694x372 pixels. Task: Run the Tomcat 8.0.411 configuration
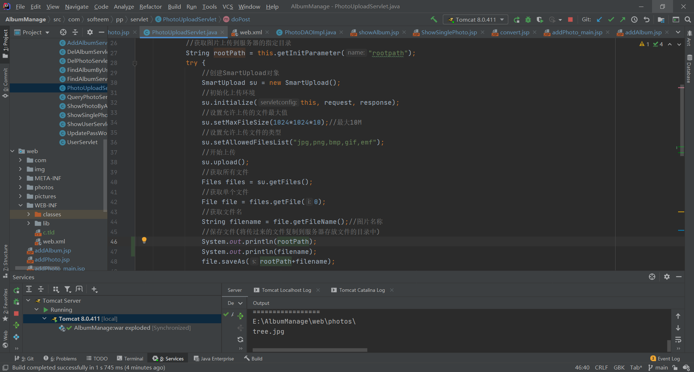point(517,20)
